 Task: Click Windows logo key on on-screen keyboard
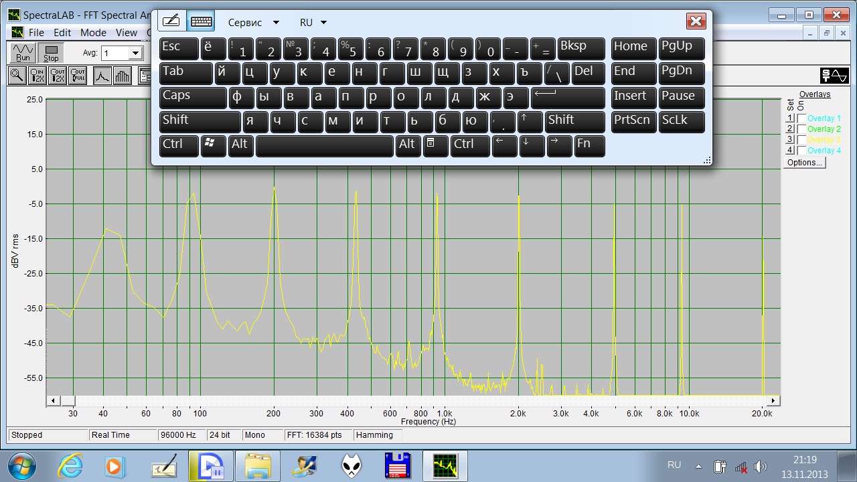point(214,145)
